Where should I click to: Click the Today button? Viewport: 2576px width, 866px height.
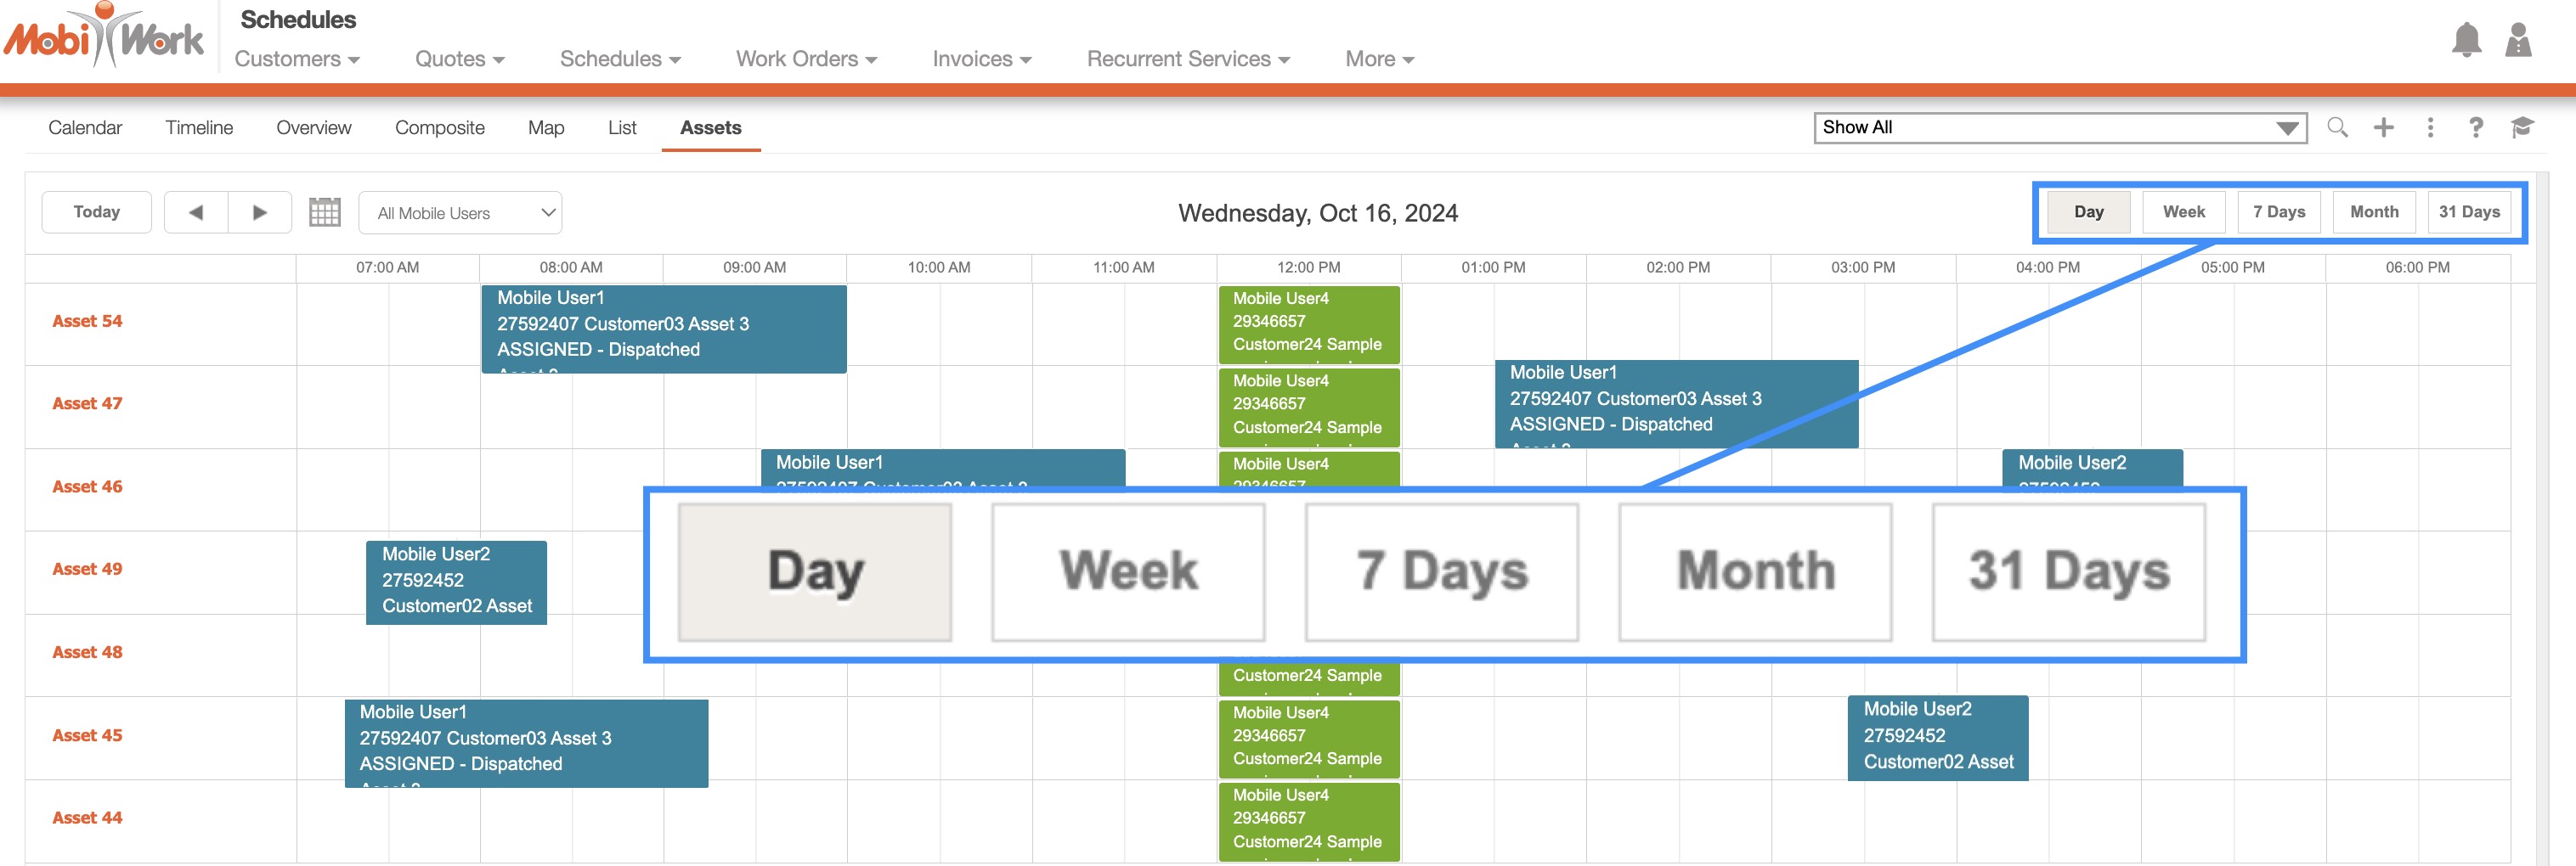pyautogui.click(x=97, y=211)
